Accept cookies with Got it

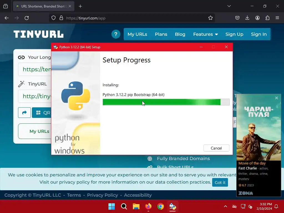pos(220,182)
